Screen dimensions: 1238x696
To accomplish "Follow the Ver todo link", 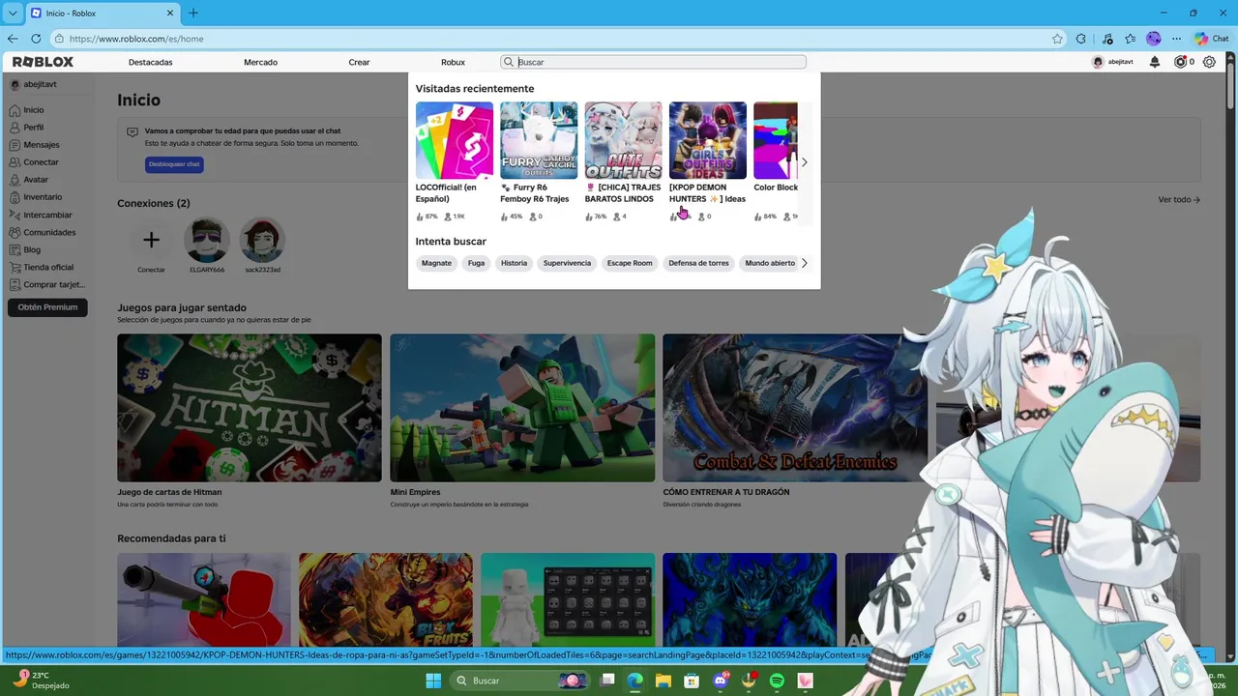I will (x=1179, y=200).
